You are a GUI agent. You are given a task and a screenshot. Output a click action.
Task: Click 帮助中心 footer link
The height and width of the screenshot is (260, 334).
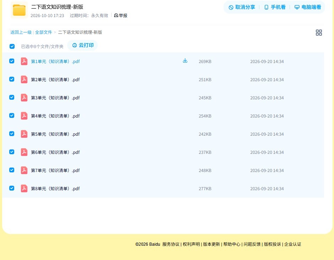(x=232, y=244)
